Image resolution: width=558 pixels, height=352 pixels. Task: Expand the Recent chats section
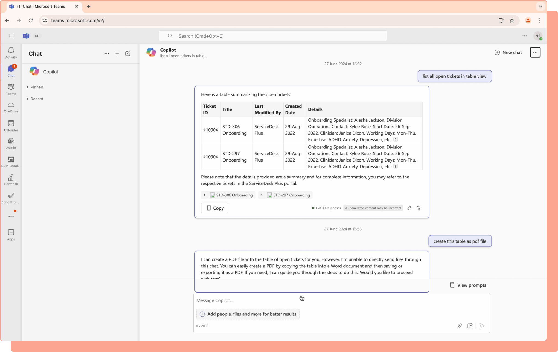37,99
